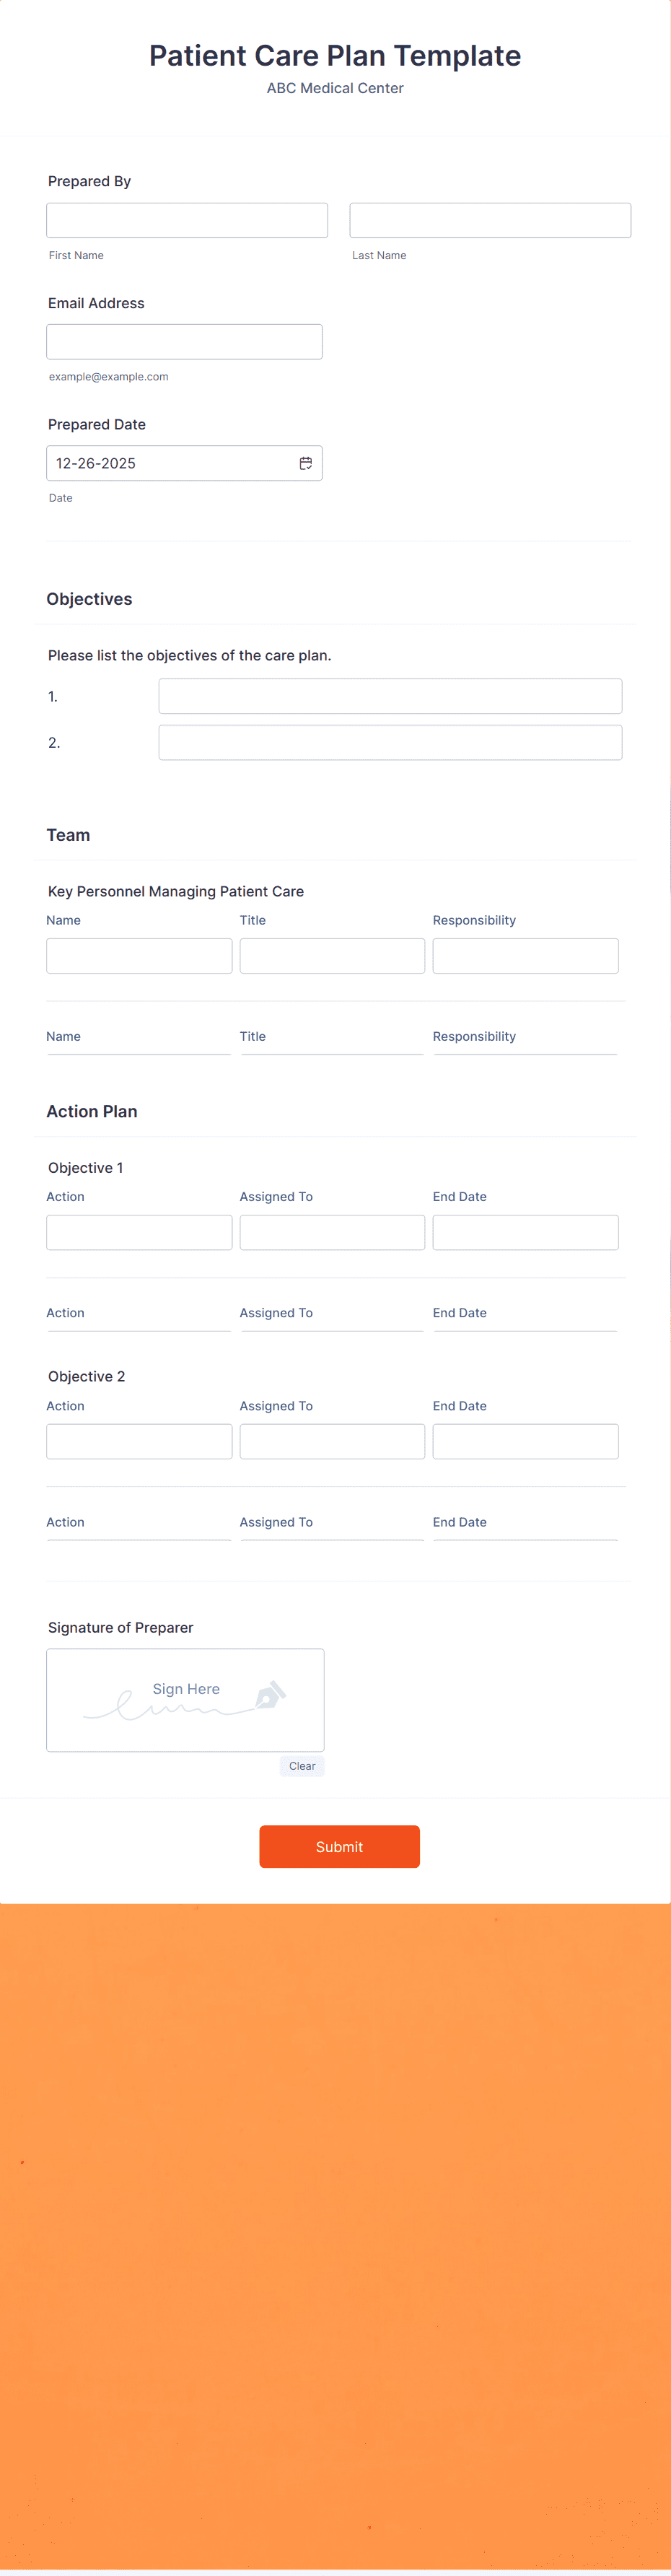This screenshot has height=2576, width=671.
Task: Click the input for objective 1
Action: pyautogui.click(x=389, y=696)
